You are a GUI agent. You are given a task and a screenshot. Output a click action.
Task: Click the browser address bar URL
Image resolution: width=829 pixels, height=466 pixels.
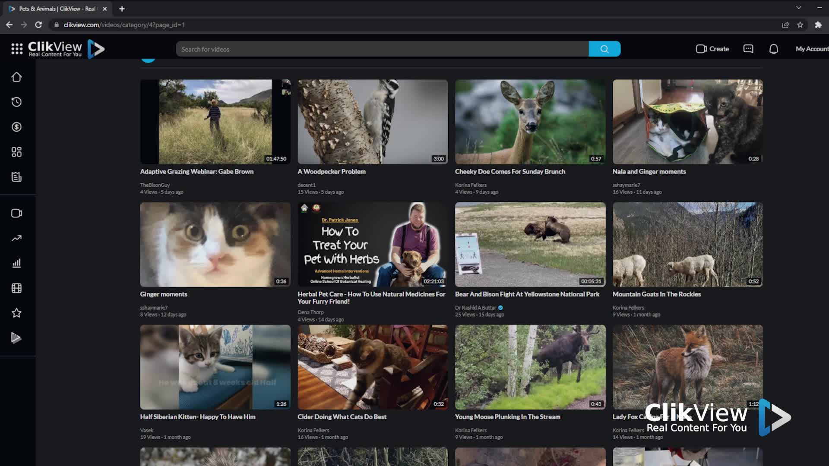124,25
